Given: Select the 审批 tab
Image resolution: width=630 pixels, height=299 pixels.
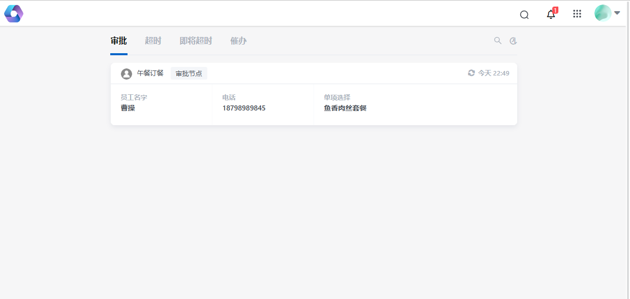Looking at the screenshot, I should (x=118, y=41).
